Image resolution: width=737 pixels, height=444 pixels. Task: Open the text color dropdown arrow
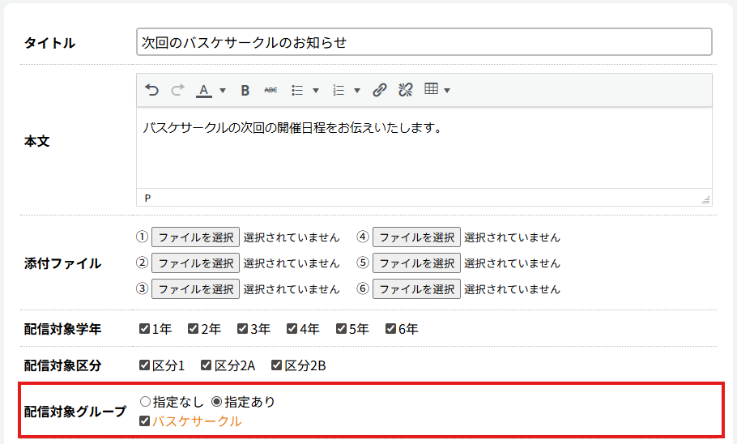coord(223,90)
